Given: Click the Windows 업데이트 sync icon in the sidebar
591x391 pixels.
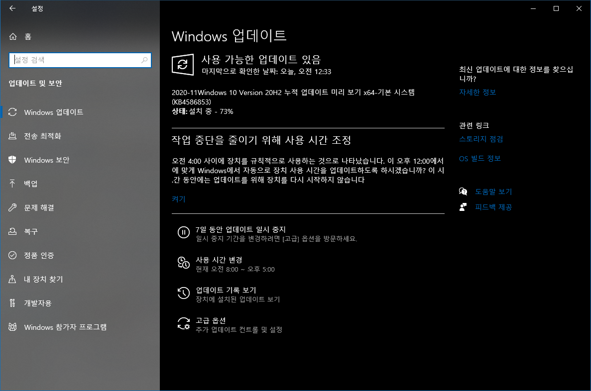Looking at the screenshot, I should tap(12, 112).
